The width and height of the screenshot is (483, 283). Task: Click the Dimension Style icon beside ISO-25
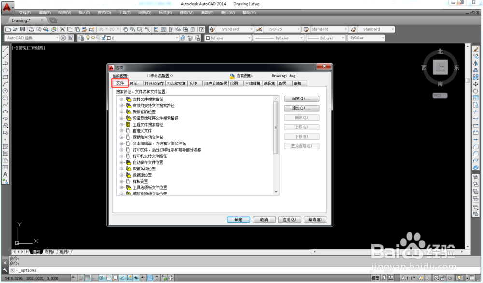click(259, 29)
